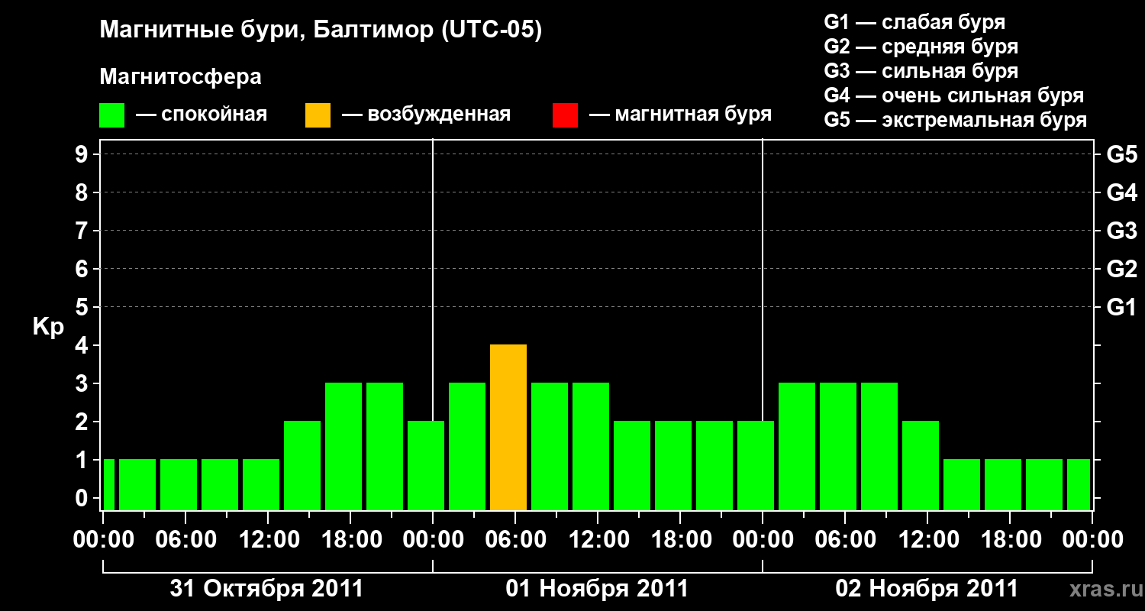Viewport: 1145px width, 611px height.
Task: Click '06:00' time label under 02 Ноября
Action: click(845, 540)
